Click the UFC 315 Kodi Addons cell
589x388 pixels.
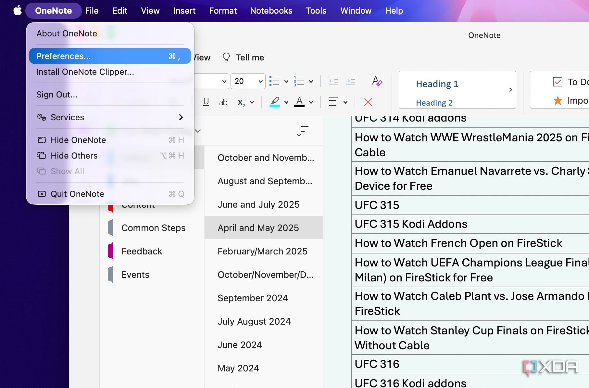[470, 224]
